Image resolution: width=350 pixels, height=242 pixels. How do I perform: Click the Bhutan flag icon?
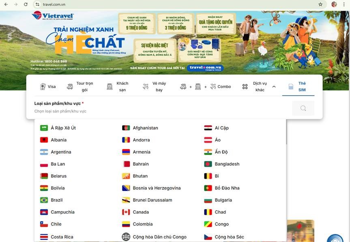click(x=126, y=176)
